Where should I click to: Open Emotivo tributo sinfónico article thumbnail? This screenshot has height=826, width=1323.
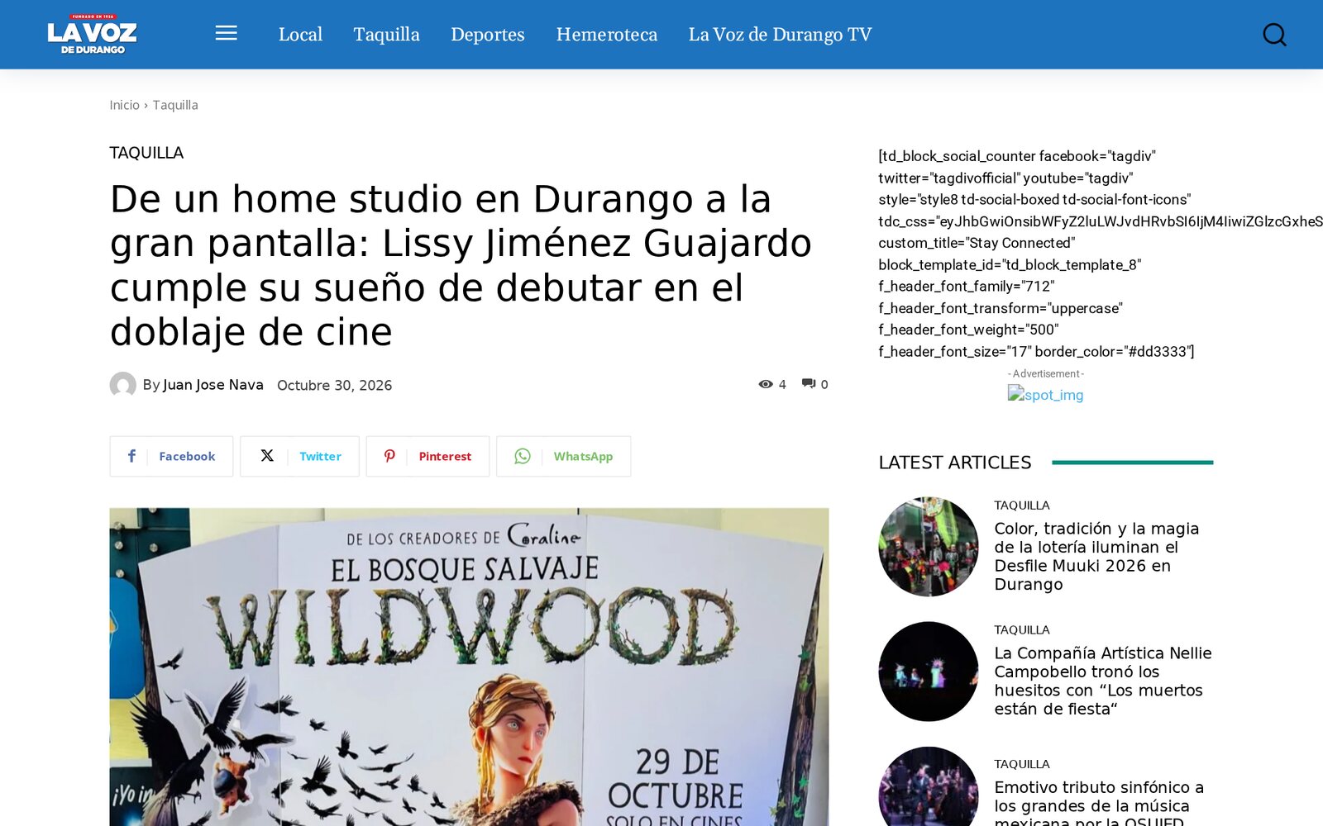928,786
